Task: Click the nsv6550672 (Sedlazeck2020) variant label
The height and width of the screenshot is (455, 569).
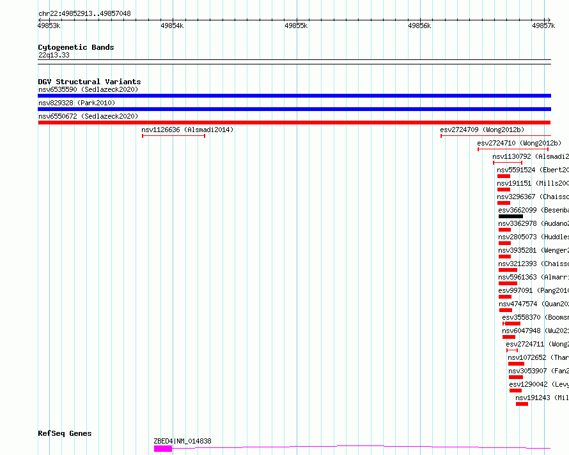Action: (x=88, y=116)
